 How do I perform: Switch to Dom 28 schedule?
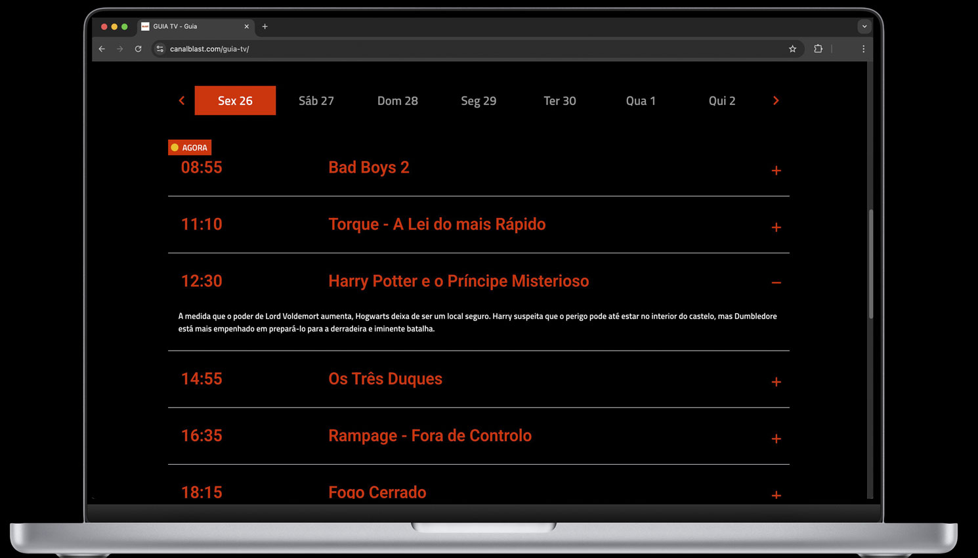(x=397, y=100)
